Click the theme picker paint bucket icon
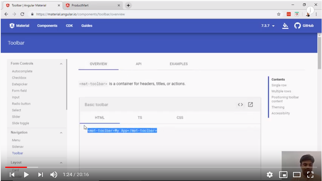Screen dimensions: 322x181 285,26
